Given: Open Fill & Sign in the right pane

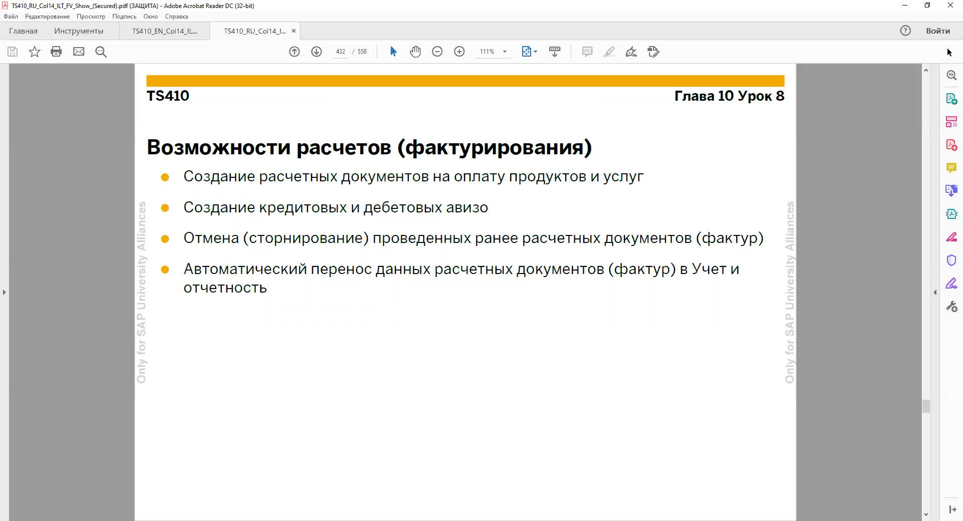Looking at the screenshot, I should click(x=951, y=283).
